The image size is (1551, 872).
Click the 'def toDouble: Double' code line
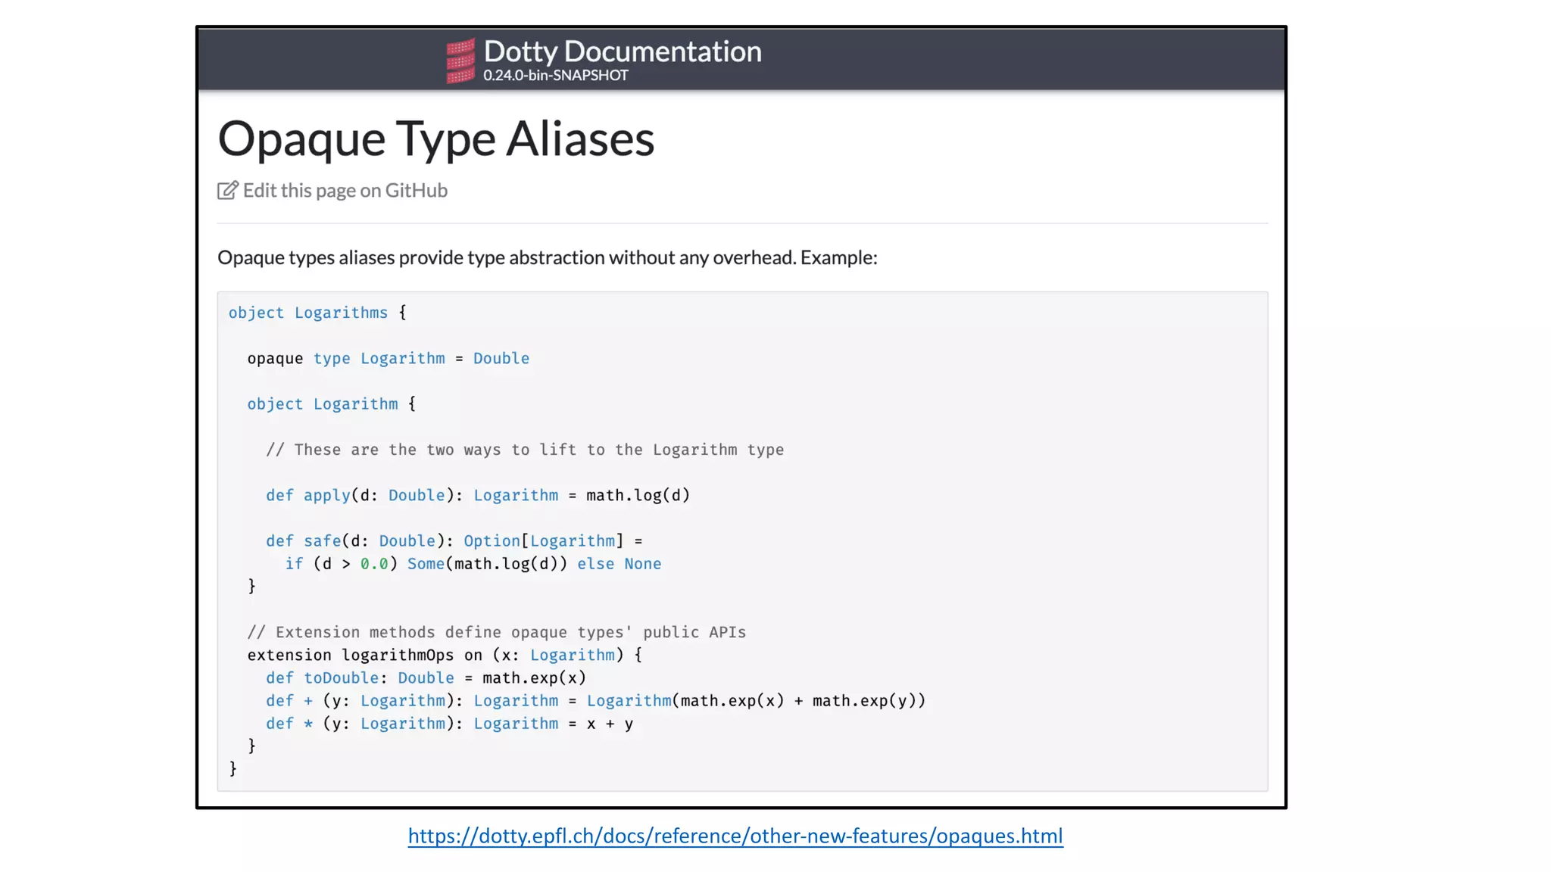pos(426,677)
